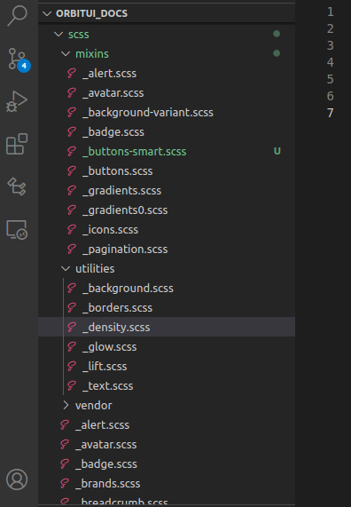
Task: Open _buttons.scss file
Action: (167, 171)
